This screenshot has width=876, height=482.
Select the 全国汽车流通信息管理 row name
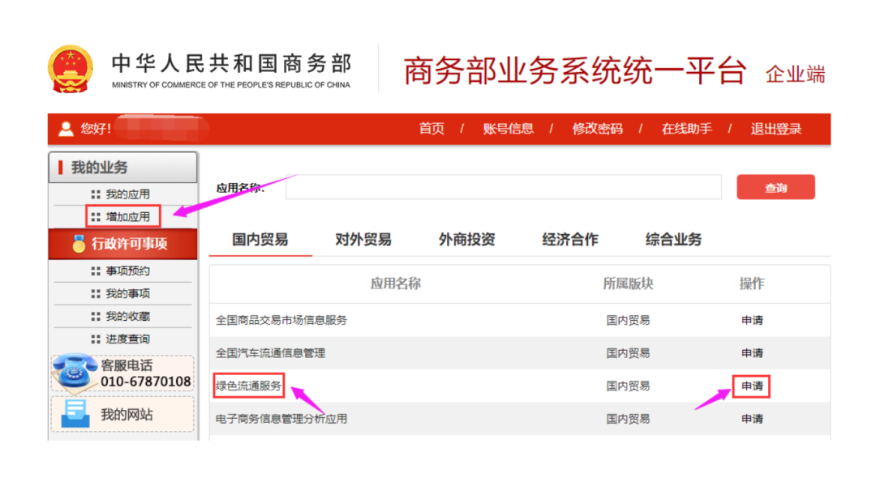click(x=270, y=353)
